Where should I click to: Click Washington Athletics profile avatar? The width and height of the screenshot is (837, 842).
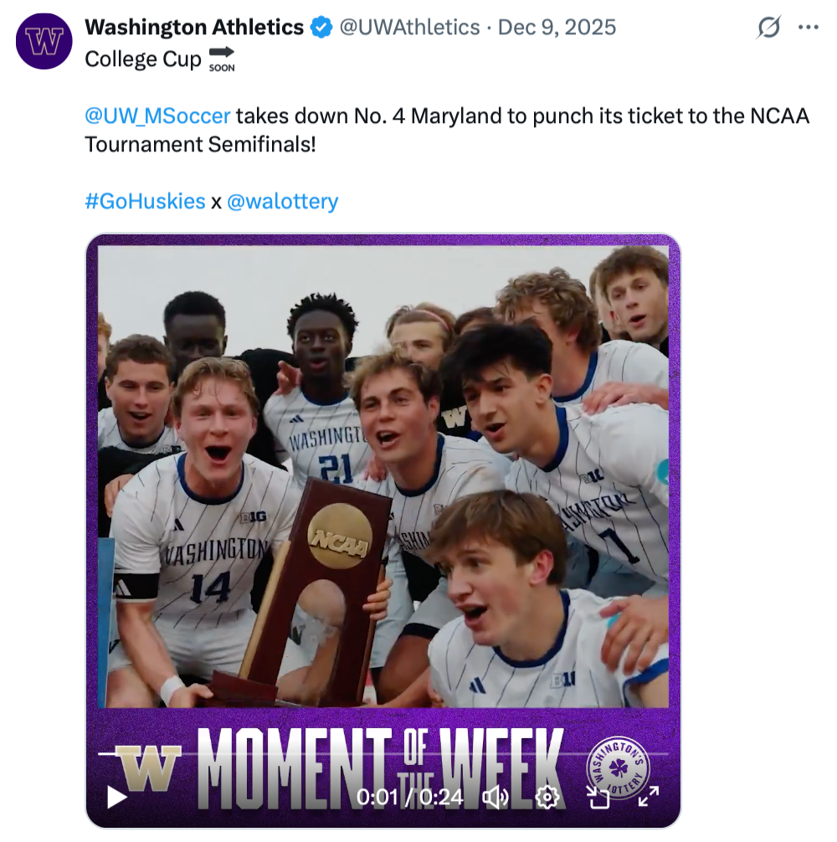(44, 41)
